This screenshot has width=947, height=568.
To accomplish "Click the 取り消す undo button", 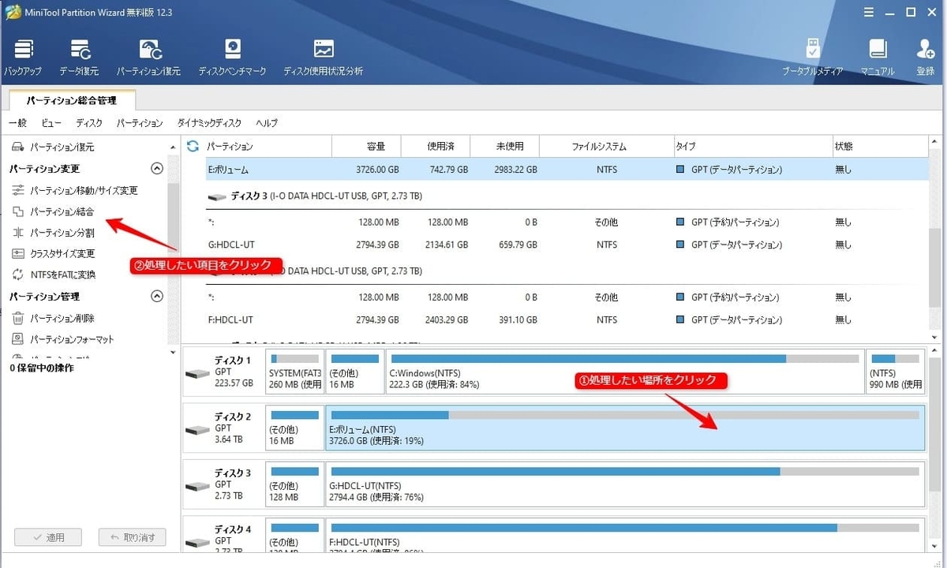I will click(x=132, y=537).
